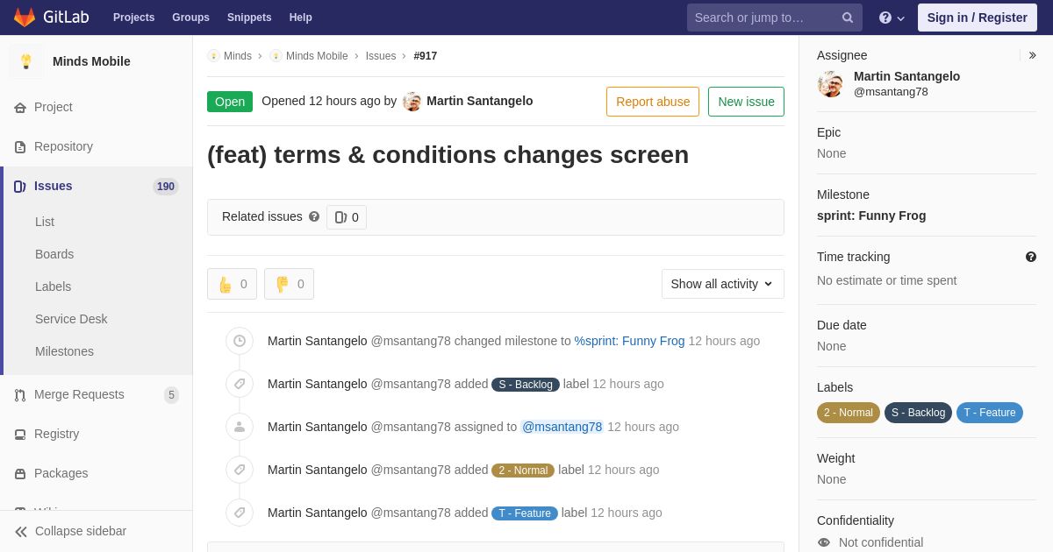
Task: Click the T - Feature label in activity
Action: 525,513
